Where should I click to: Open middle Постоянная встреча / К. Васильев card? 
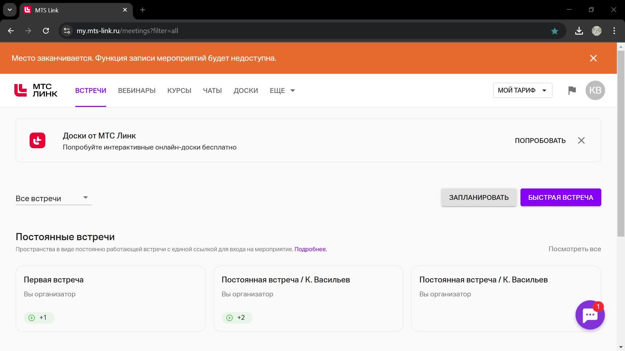(x=308, y=299)
